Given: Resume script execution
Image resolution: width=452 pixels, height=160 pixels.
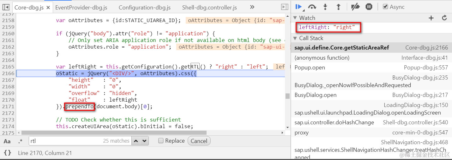Looking at the screenshot, I should tap(298, 7).
